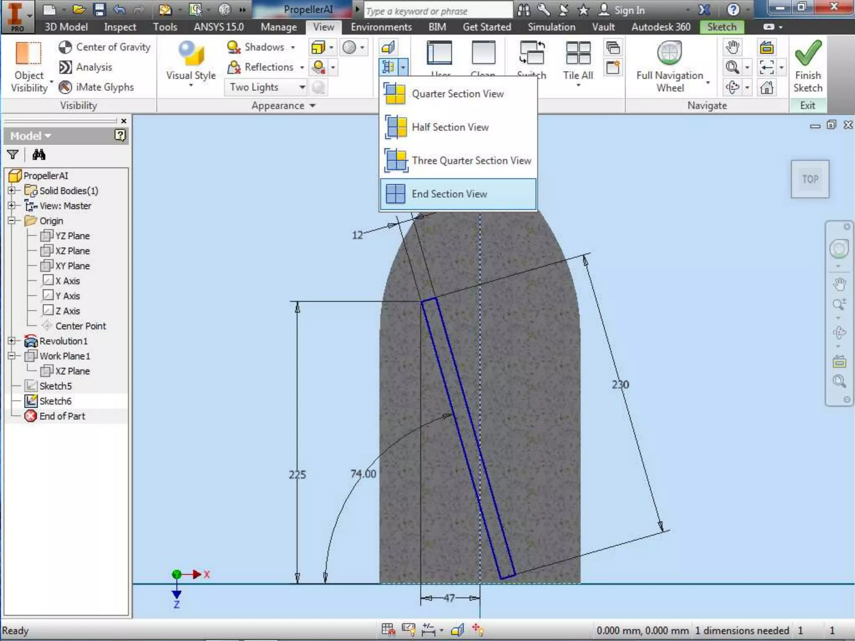Click the Finish Sketch green checkmark
Image resolution: width=855 pixels, height=641 pixels.
[808, 54]
